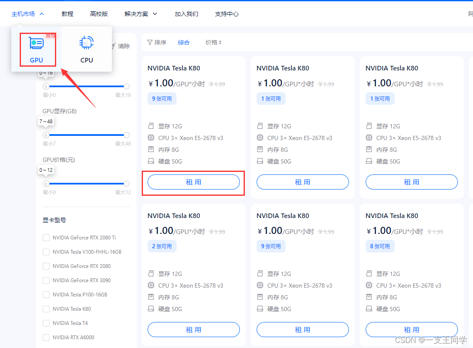Click the 8张可用 availability badge
The height and width of the screenshot is (348, 473).
coord(380,246)
